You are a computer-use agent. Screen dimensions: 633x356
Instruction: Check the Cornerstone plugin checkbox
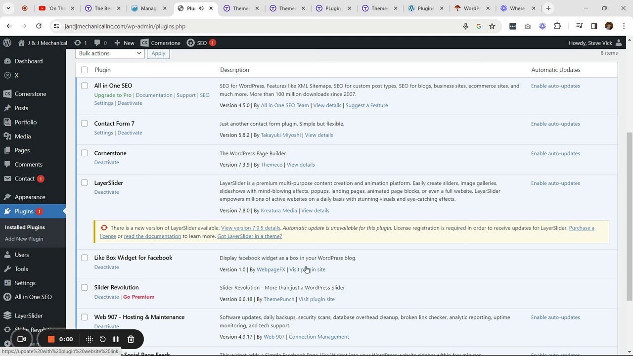tap(85, 153)
